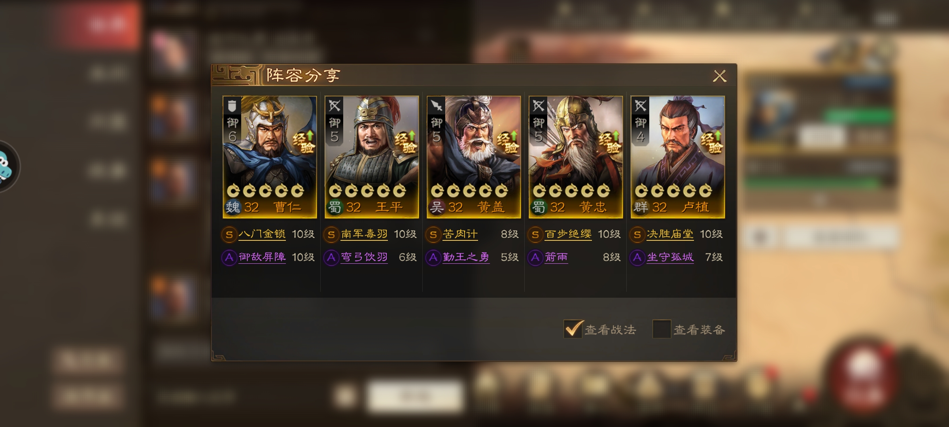949x427 pixels.
Task: Click spear troop icon on Huang Gai
Action: coord(436,106)
